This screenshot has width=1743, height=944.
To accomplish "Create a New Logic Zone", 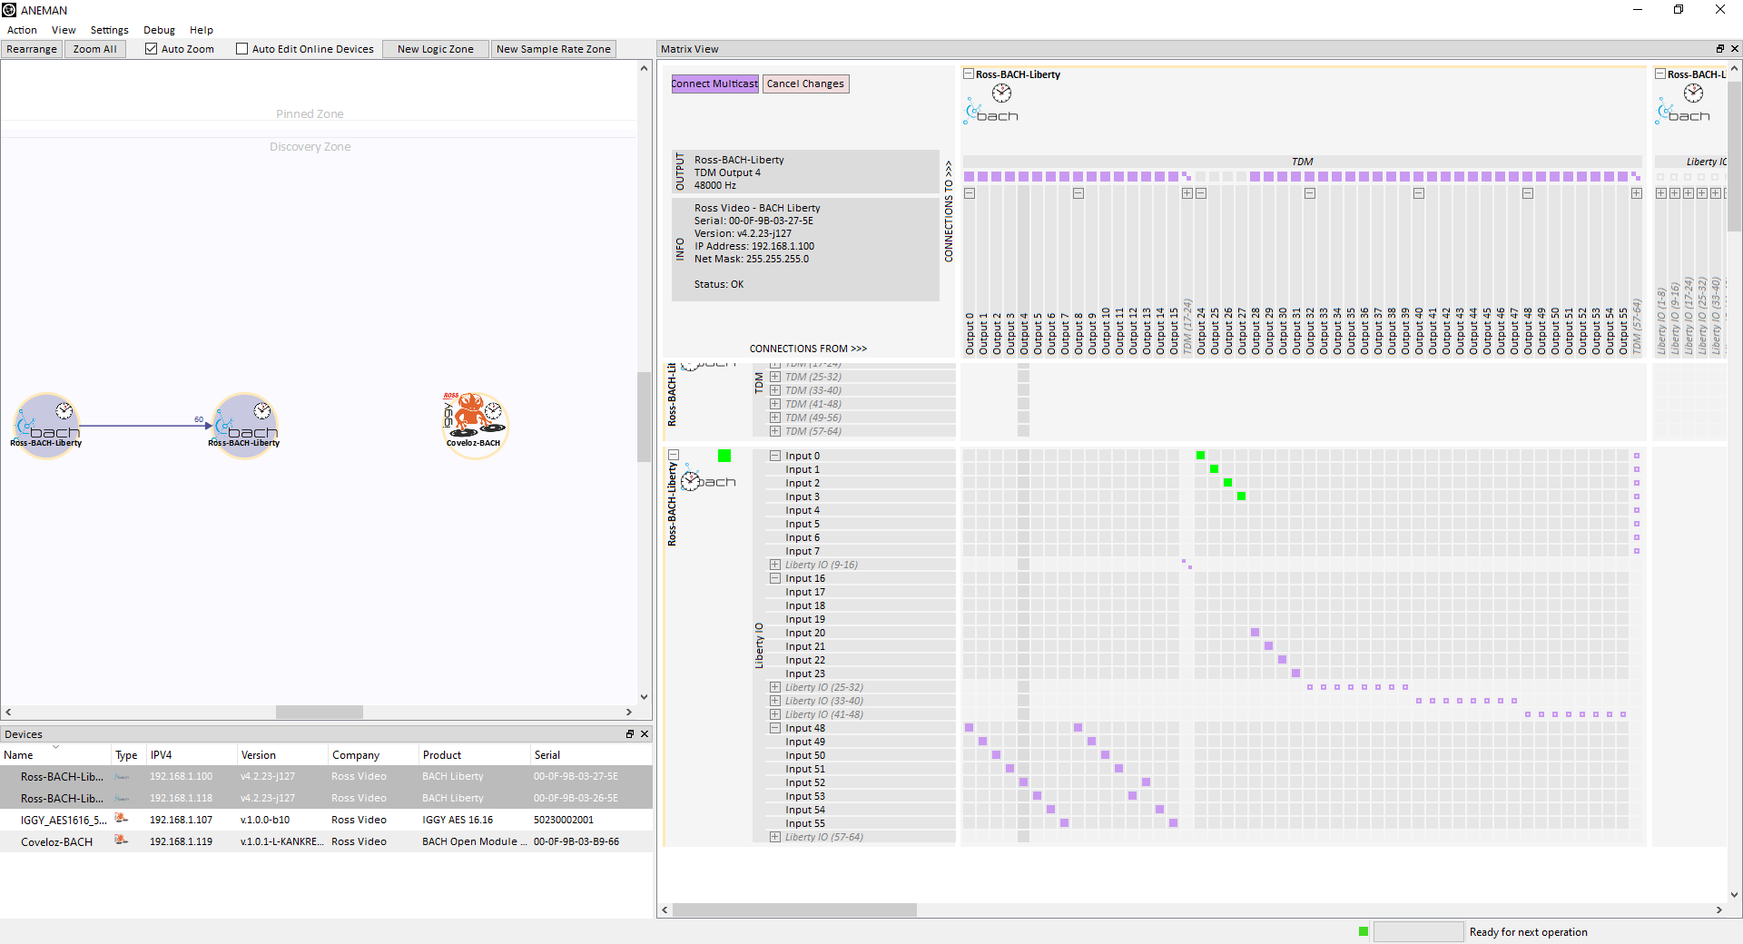I will coord(436,49).
